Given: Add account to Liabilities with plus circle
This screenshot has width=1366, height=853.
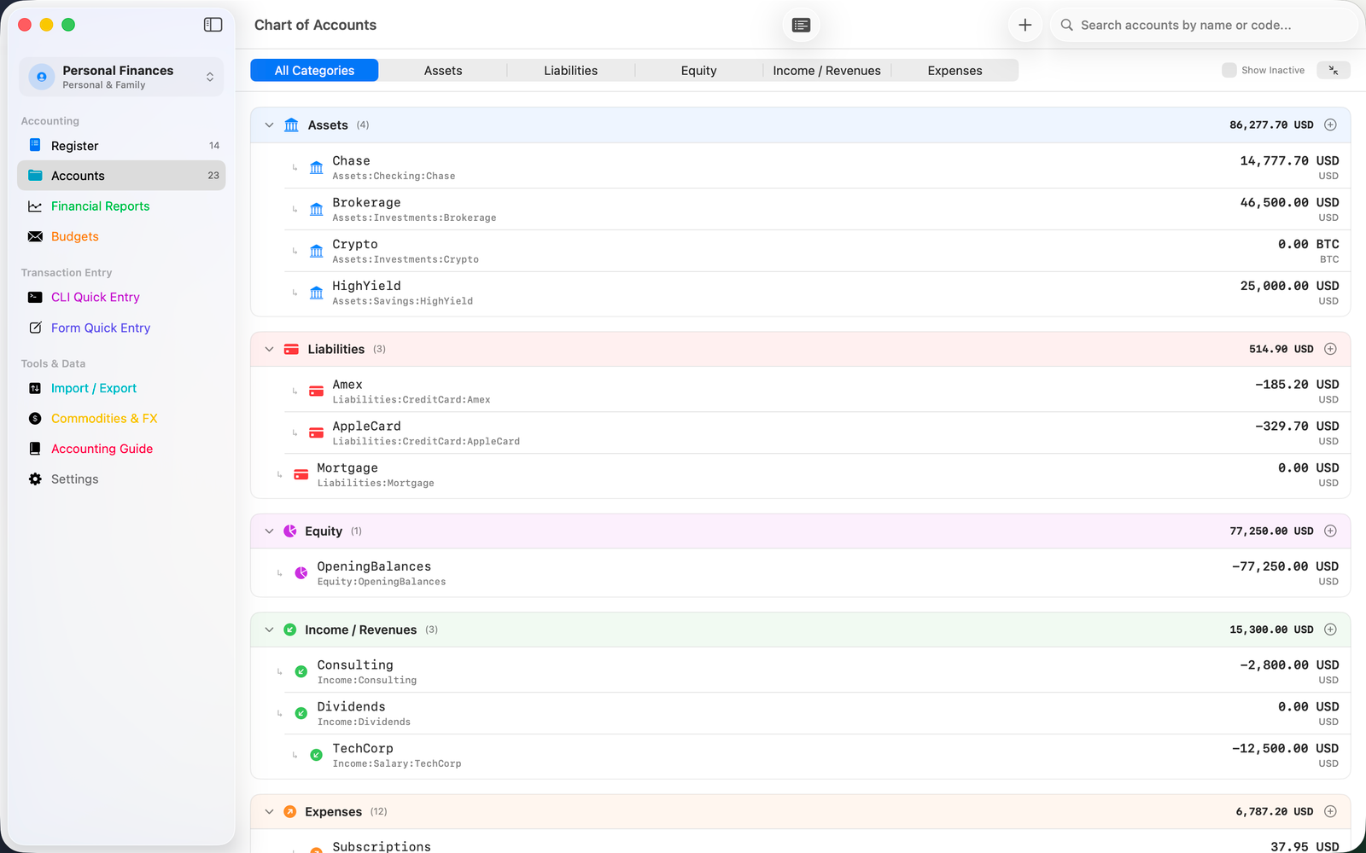Looking at the screenshot, I should click(1330, 349).
